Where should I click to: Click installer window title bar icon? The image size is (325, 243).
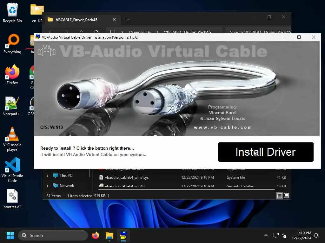pos(37,37)
